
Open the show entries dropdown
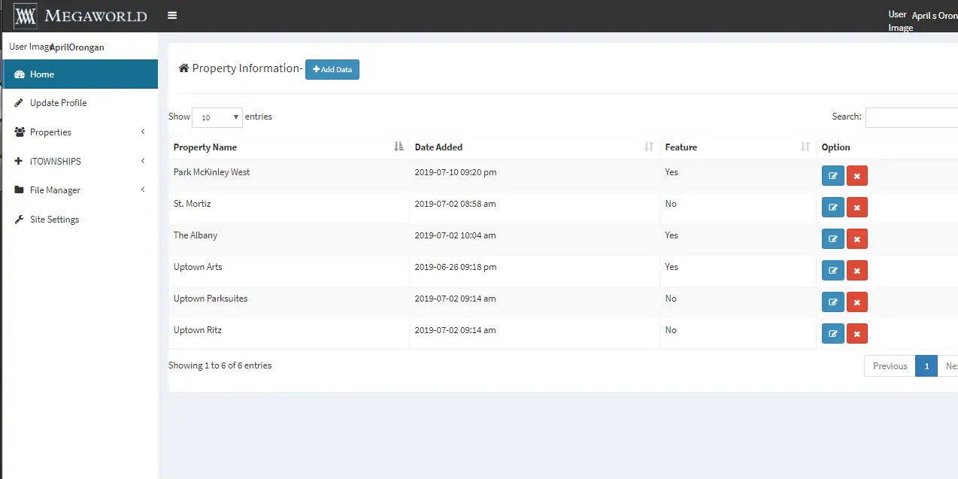click(x=217, y=117)
